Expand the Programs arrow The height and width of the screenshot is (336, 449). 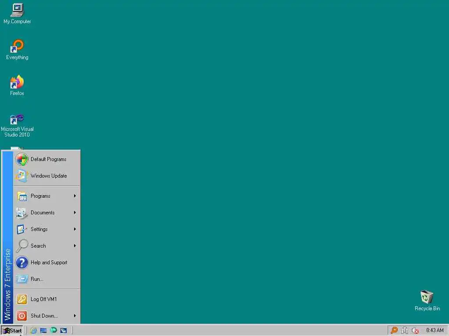pyautogui.click(x=75, y=196)
